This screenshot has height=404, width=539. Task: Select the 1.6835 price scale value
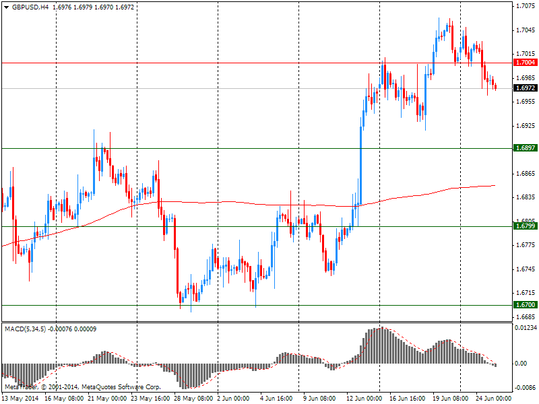(x=526, y=197)
